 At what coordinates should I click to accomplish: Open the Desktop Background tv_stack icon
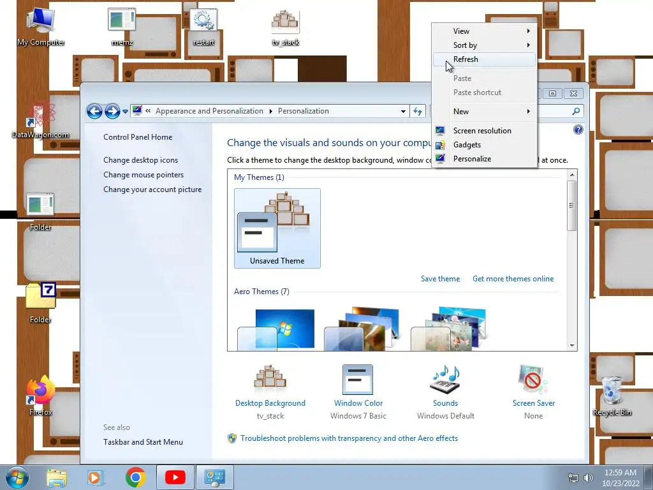[x=270, y=377]
